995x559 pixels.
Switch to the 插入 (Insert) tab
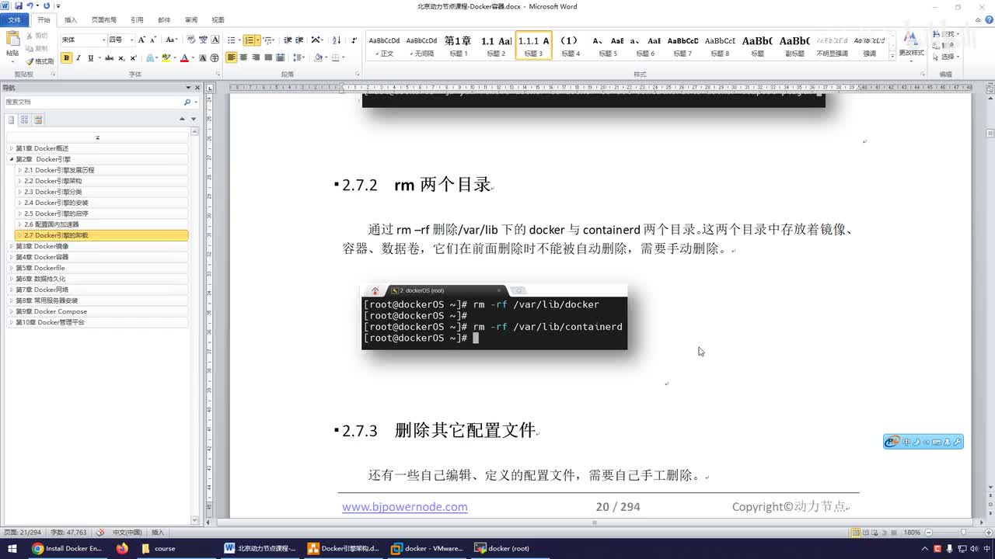71,20
